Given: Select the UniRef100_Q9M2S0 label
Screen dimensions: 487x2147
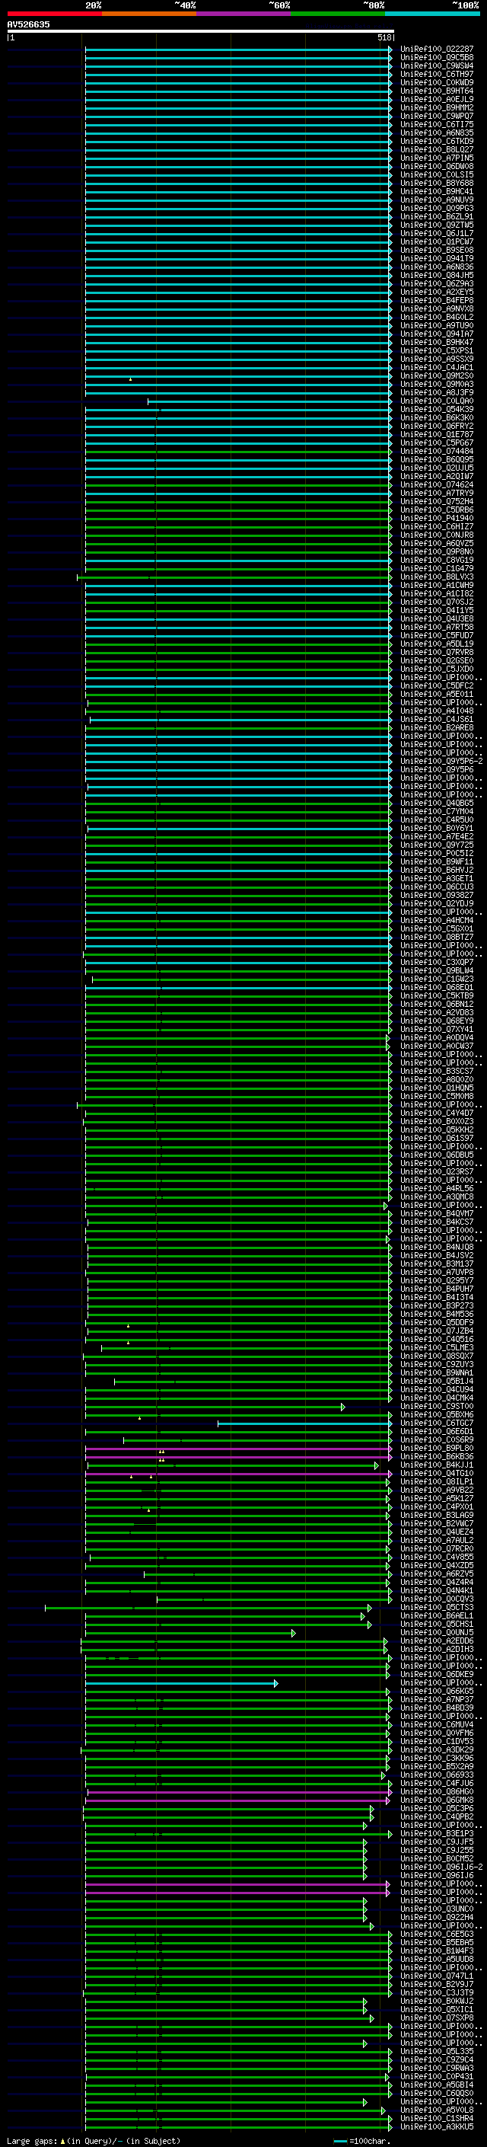Looking at the screenshot, I should pos(436,376).
